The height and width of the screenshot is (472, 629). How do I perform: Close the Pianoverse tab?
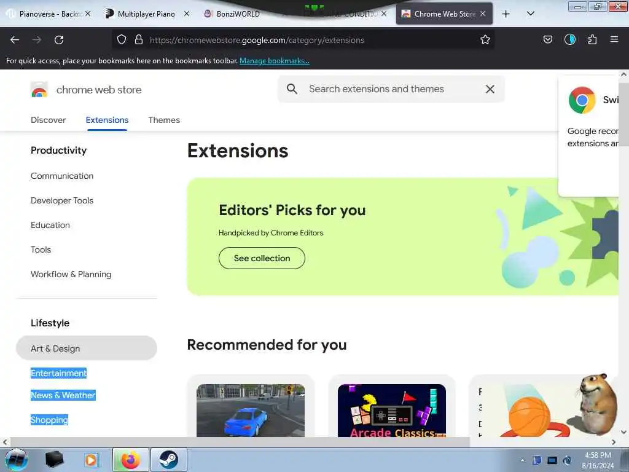point(88,14)
